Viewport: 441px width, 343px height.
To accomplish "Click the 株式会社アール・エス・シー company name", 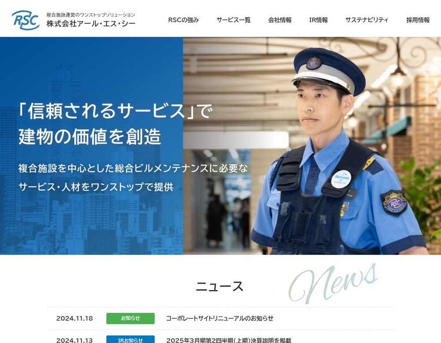I will pos(91,24).
